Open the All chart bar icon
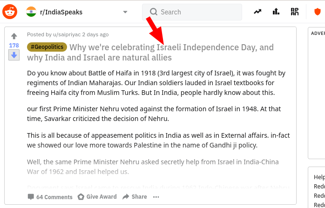This screenshot has width=325, height=208. click(276, 12)
